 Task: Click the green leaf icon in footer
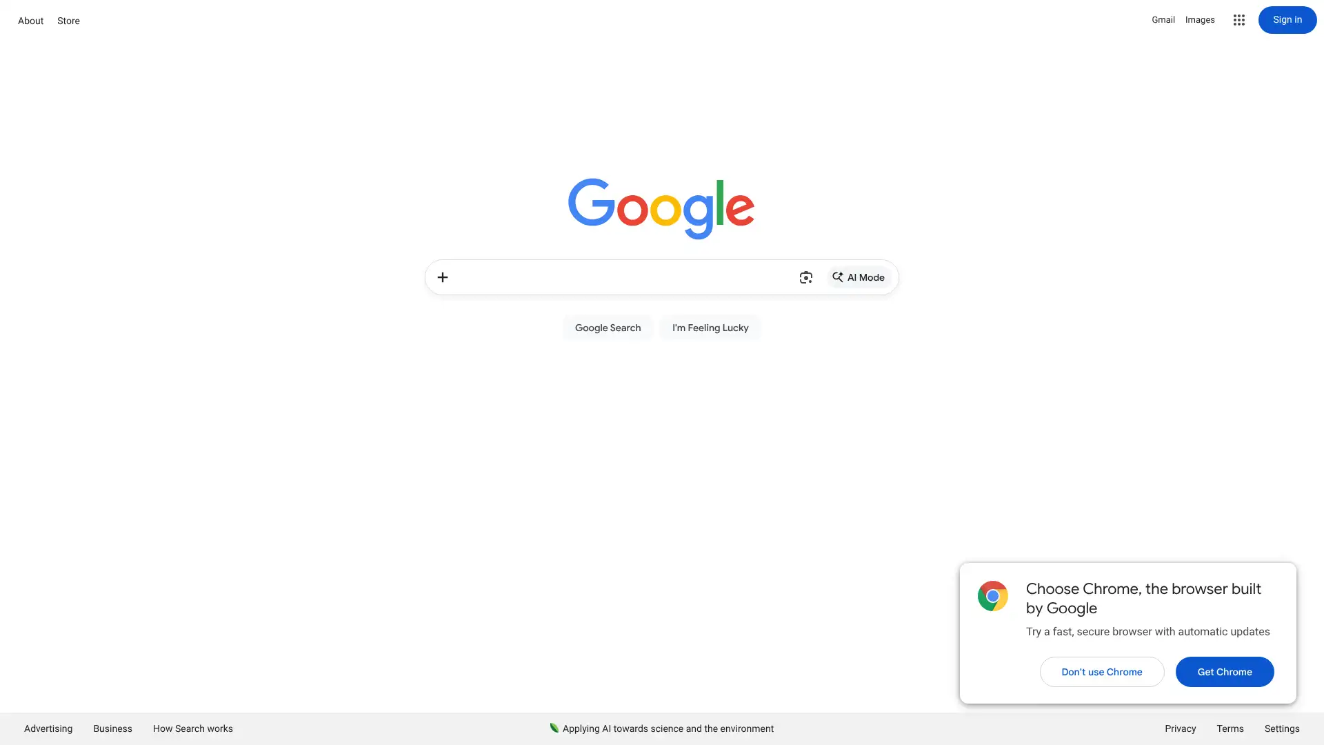coord(554,728)
